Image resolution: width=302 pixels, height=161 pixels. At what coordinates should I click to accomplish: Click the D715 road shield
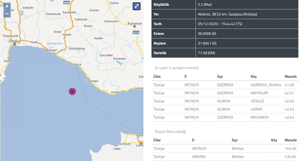(136, 32)
